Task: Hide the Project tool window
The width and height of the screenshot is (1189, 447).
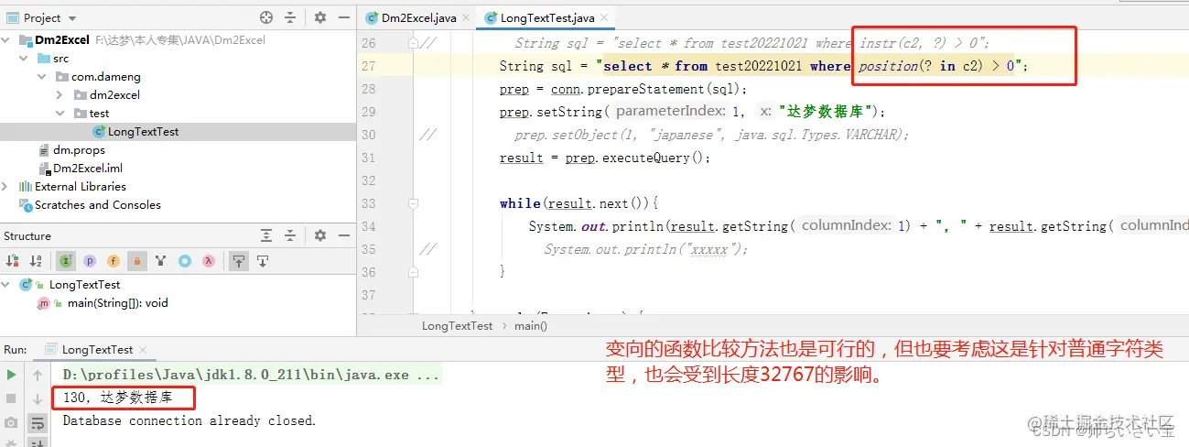Action: click(342, 17)
